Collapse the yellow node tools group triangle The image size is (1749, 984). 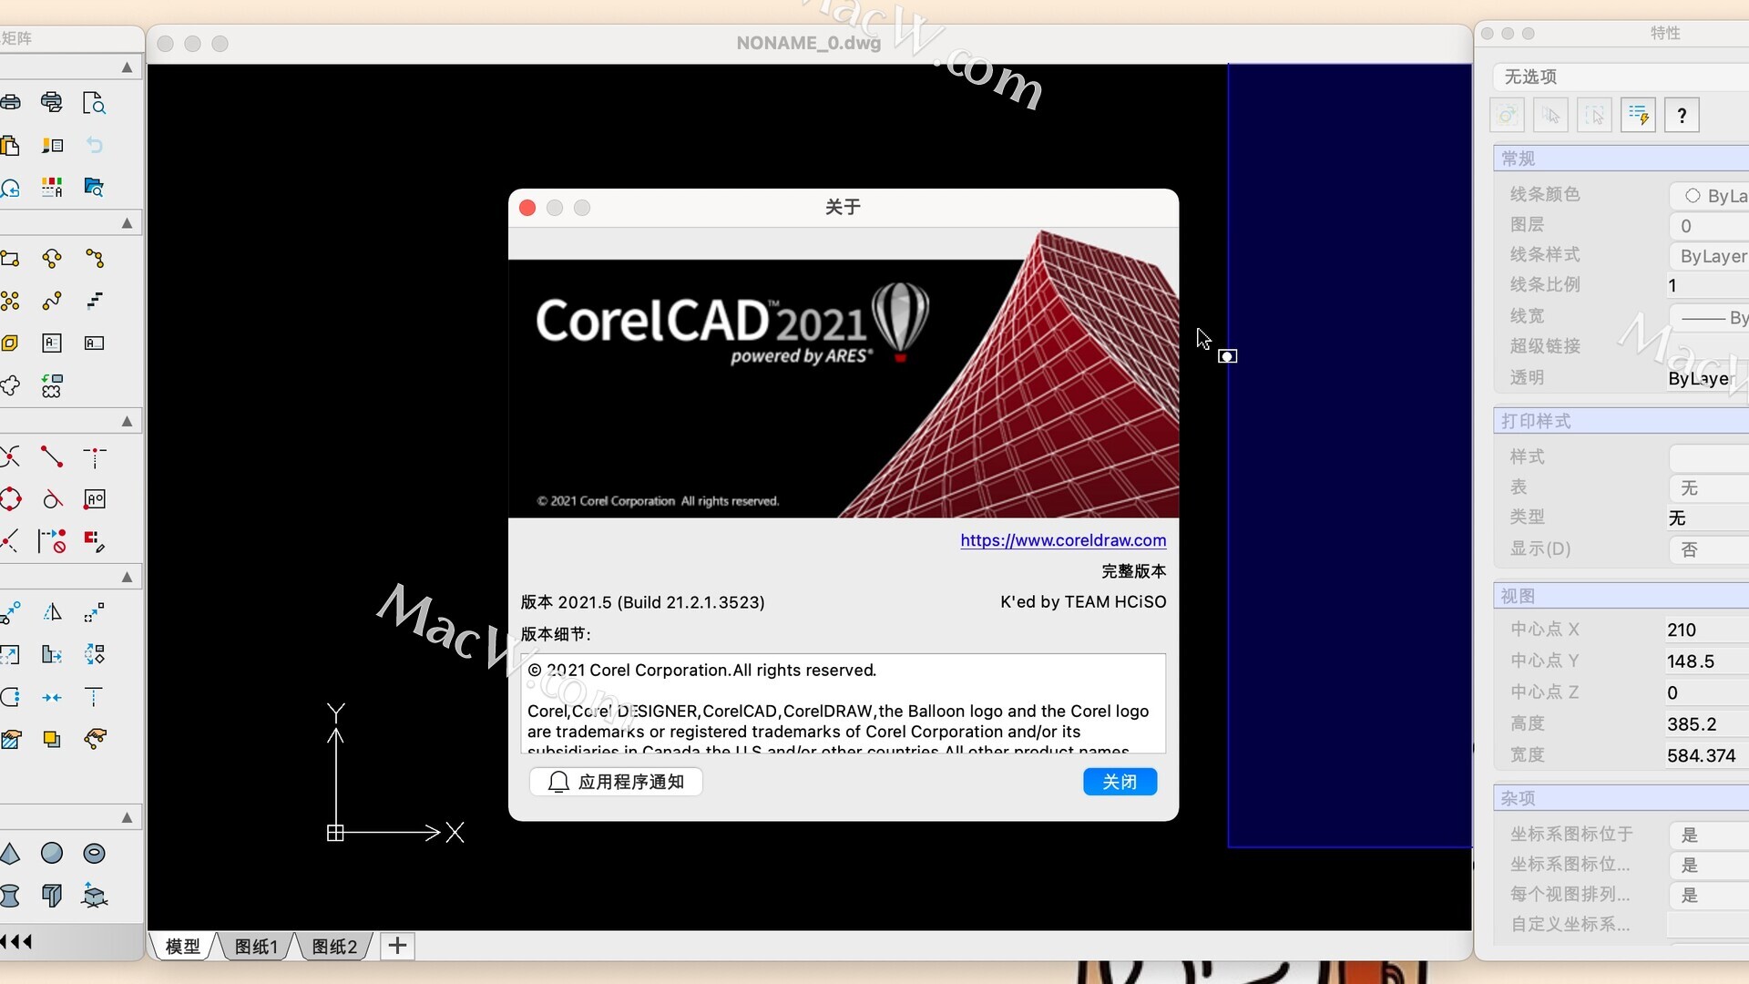tap(127, 223)
